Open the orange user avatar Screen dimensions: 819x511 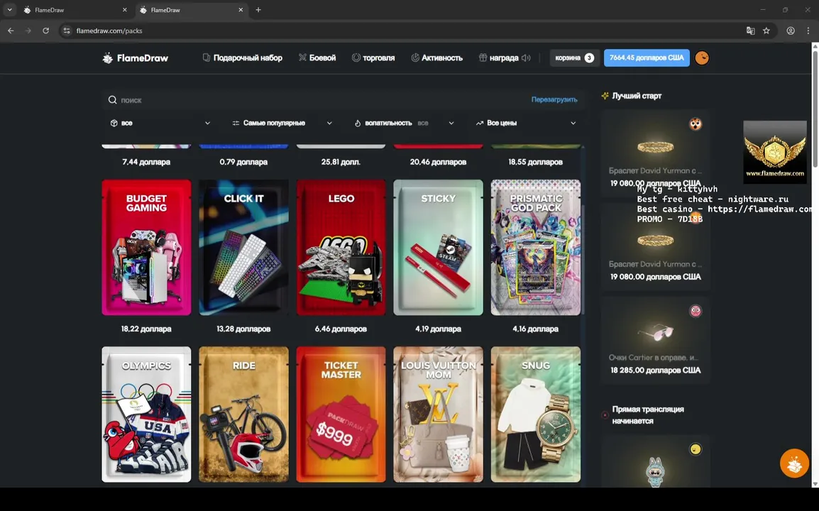click(x=702, y=58)
